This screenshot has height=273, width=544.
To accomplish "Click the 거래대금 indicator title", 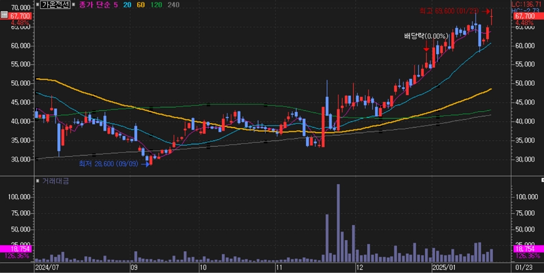I will 55,181.
